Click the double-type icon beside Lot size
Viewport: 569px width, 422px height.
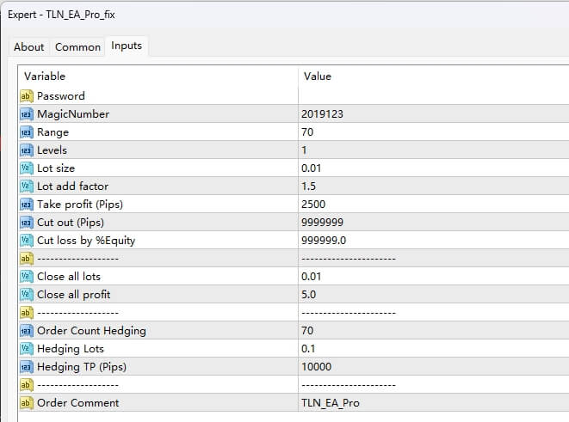(x=26, y=168)
